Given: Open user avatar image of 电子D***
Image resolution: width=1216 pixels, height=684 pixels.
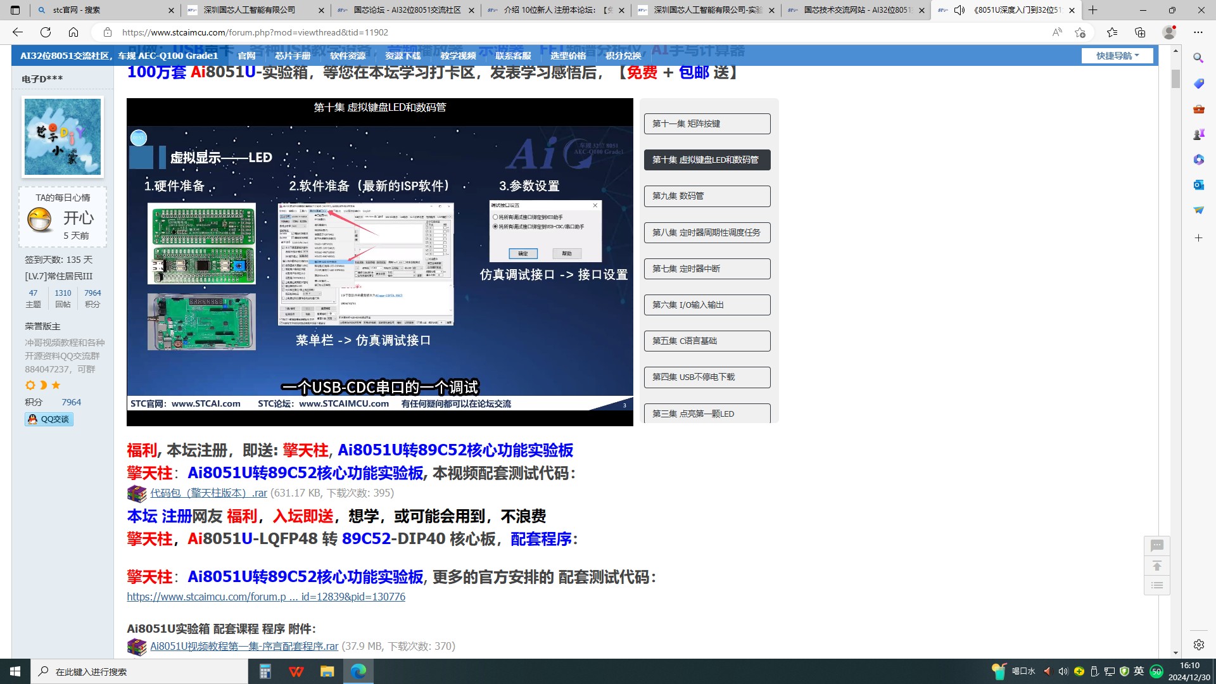Looking at the screenshot, I should point(63,137).
